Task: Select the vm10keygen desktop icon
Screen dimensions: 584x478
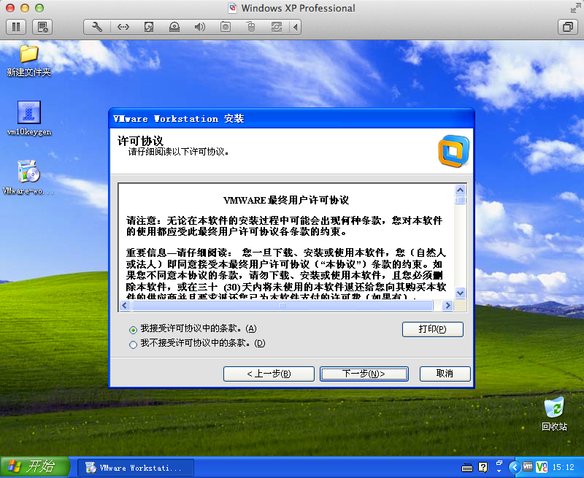Action: [x=29, y=118]
